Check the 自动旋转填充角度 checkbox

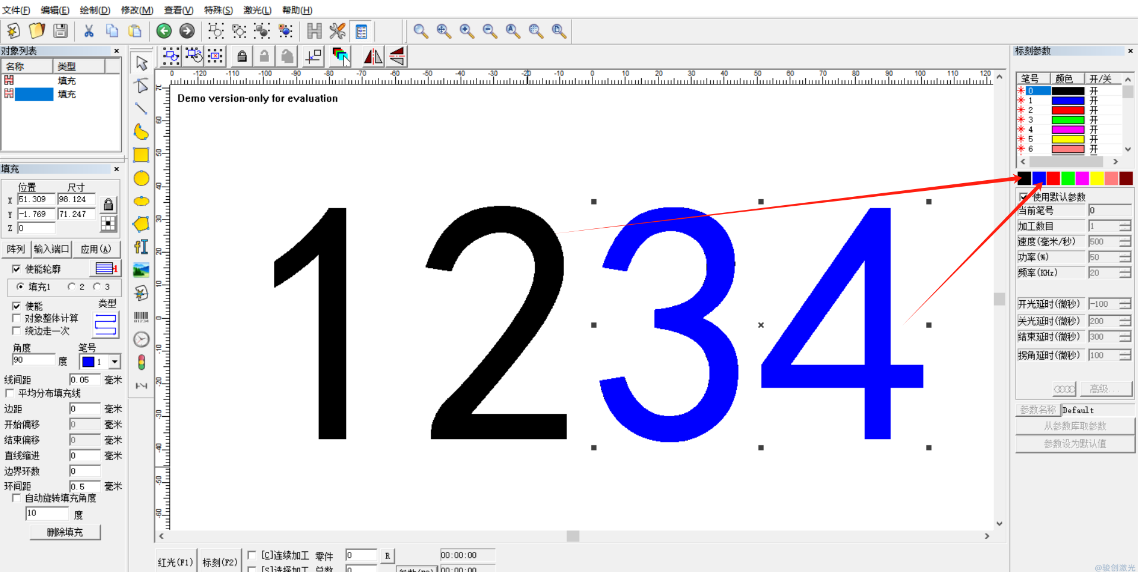pyautogui.click(x=17, y=498)
